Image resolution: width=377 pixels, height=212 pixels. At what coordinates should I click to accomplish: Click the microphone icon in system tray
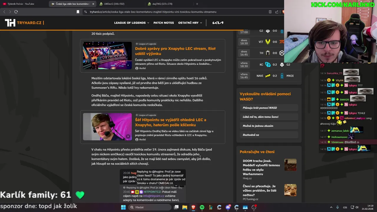coord(338,207)
